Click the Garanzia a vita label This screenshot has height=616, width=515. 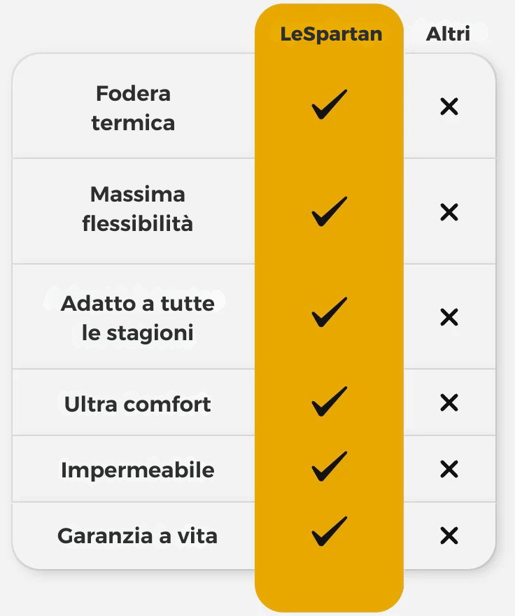coord(137,536)
